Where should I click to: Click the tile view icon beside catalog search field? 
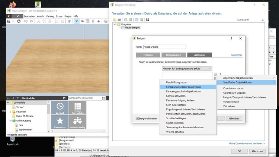pos(103,98)
